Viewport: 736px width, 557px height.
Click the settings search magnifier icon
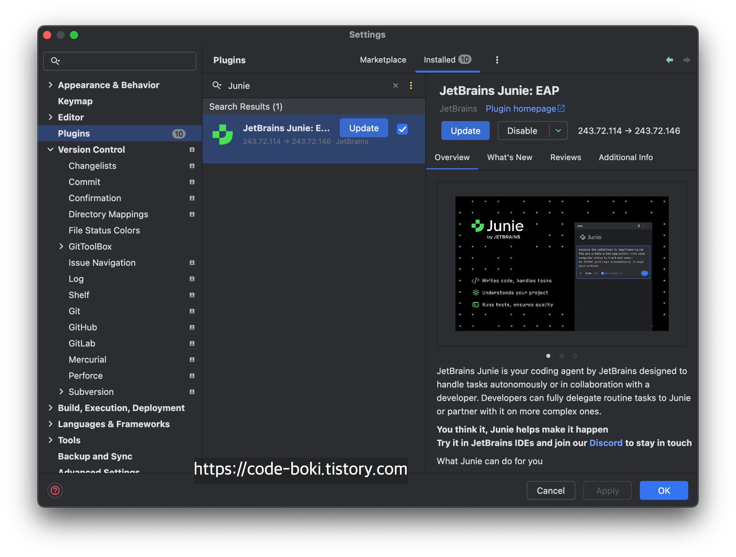click(55, 61)
